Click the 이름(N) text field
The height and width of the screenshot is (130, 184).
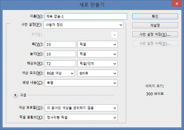tap(86, 16)
